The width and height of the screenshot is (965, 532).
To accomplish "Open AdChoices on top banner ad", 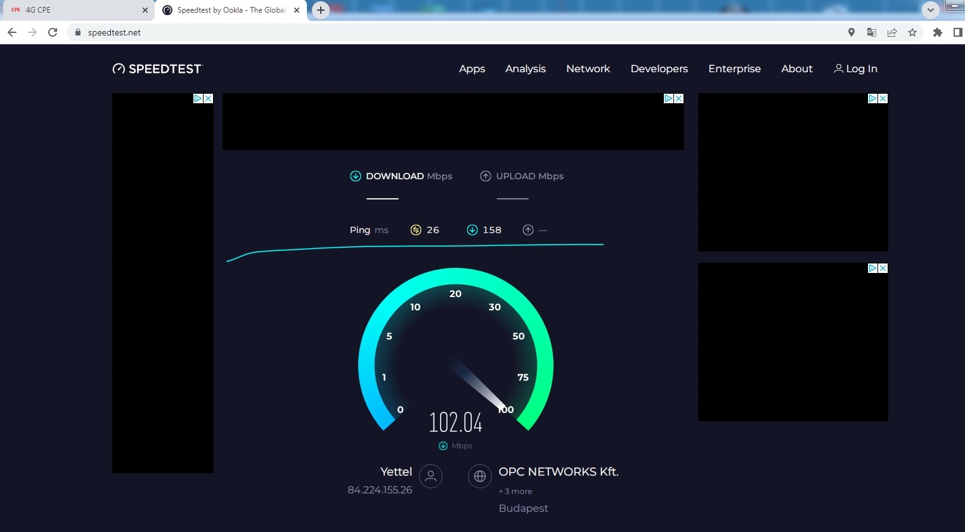I will click(669, 99).
